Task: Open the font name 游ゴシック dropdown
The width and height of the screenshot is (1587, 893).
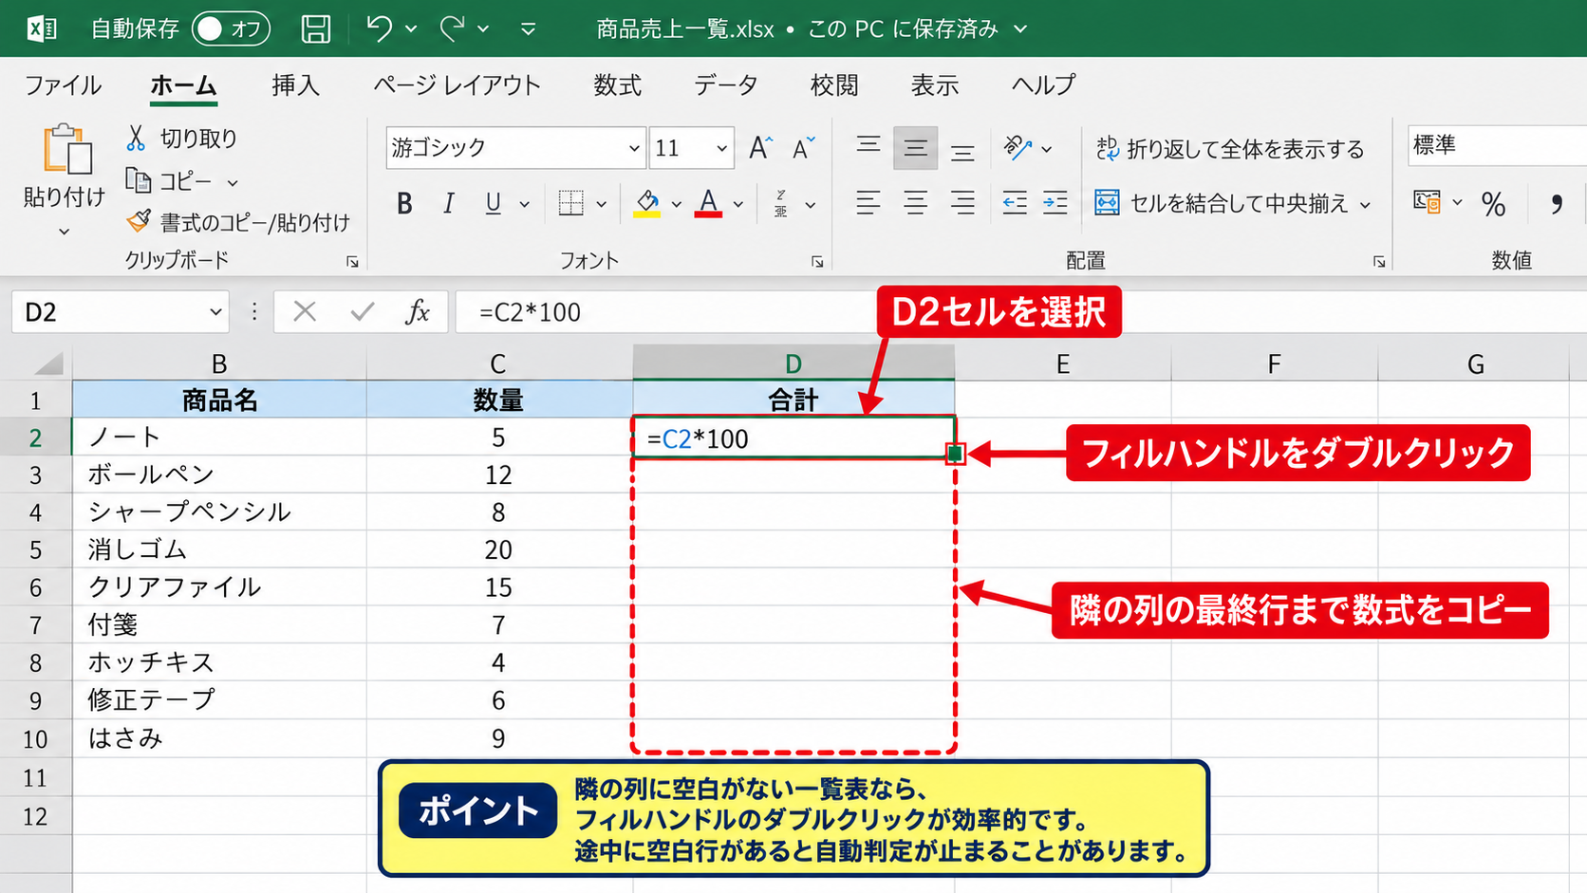Action: (x=634, y=148)
